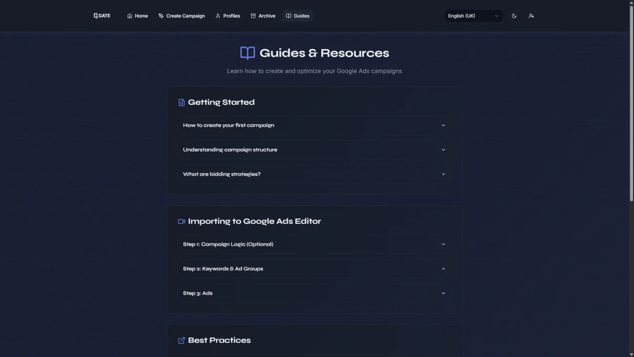The image size is (634, 357).
Task: Click the GATE logo icon
Action: (96, 16)
